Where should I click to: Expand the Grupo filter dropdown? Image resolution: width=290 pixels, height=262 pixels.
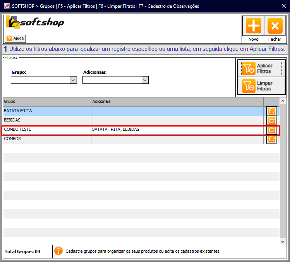tap(73, 80)
